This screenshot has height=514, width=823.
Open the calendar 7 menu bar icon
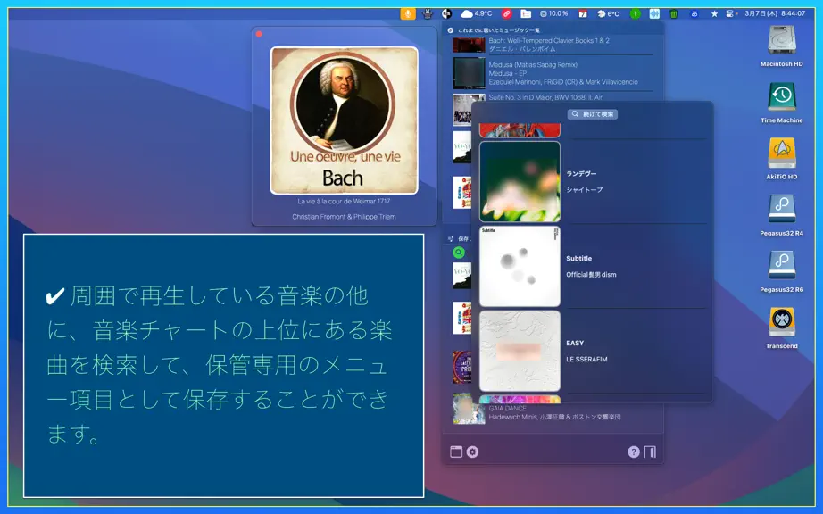coord(583,13)
